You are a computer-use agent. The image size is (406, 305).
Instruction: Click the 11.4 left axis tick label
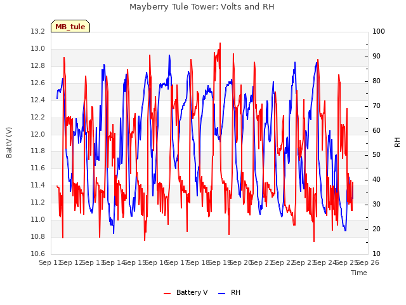(38, 185)
